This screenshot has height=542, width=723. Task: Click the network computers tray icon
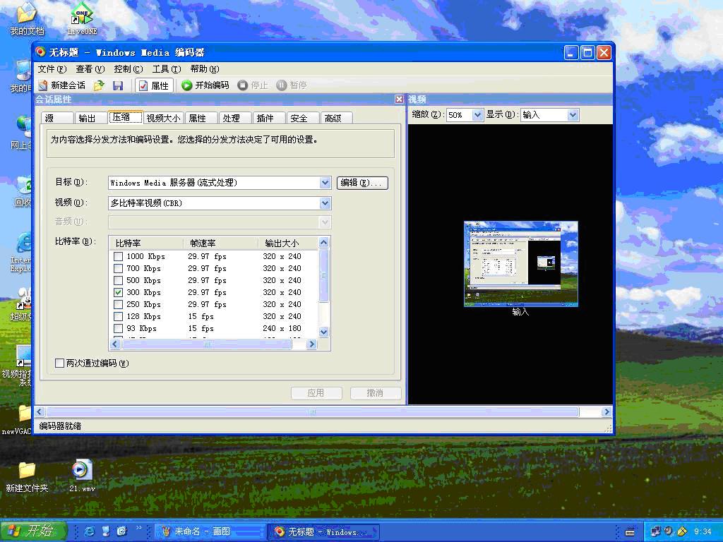point(656,531)
